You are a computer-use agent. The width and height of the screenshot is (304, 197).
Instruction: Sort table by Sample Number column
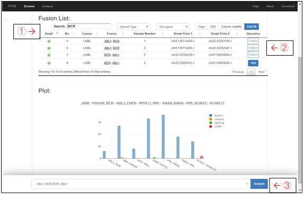pos(148,33)
